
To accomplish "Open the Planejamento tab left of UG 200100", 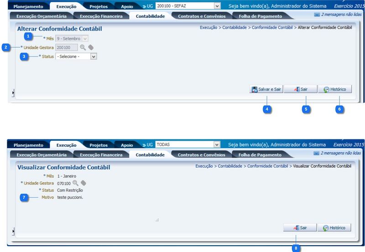I will pyautogui.click(x=28, y=7).
